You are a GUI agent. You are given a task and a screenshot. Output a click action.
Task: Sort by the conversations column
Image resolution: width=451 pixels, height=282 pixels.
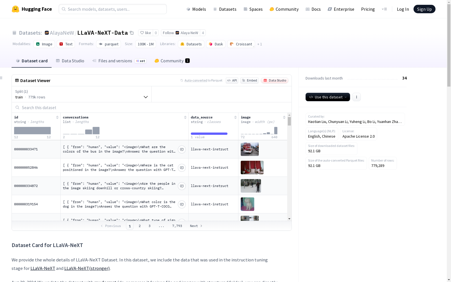click(x=185, y=117)
